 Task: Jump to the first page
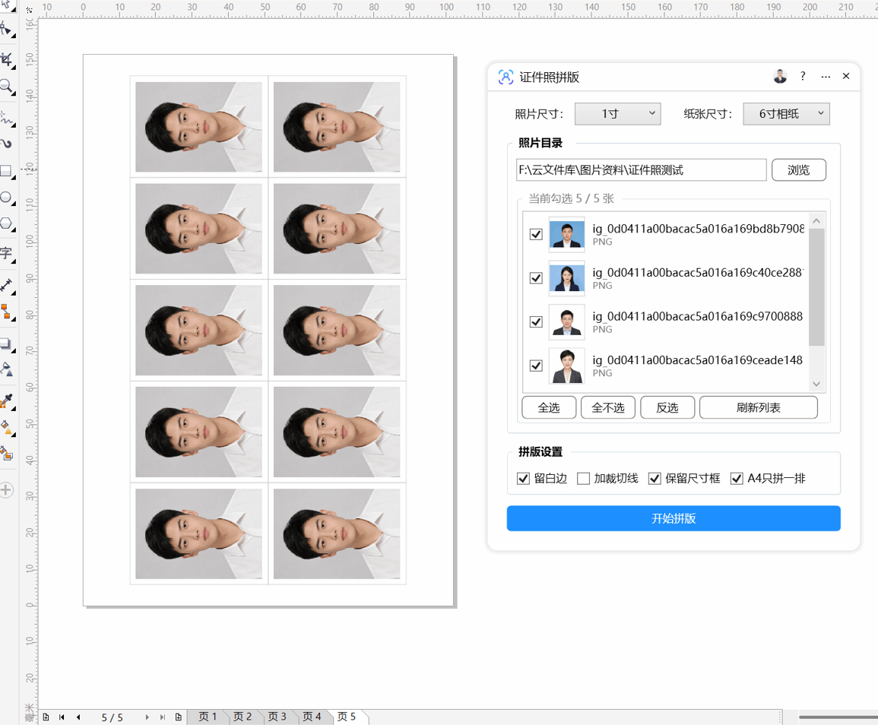[62, 717]
